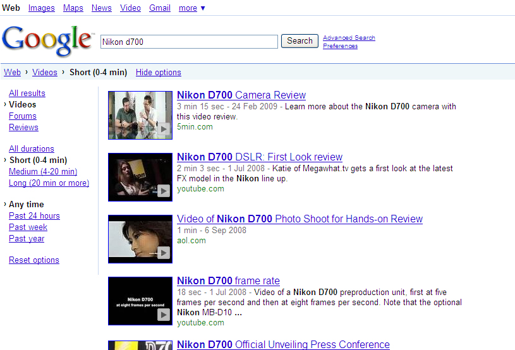
Task: Open the Maps tab
Action: 73,8
